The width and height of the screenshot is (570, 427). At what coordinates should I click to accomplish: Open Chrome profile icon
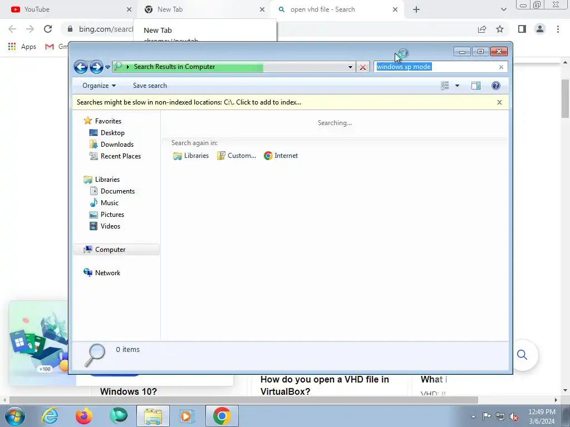[x=540, y=29]
